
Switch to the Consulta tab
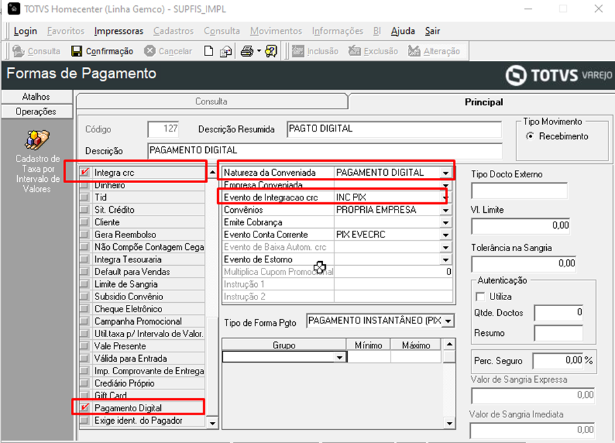[x=211, y=101]
